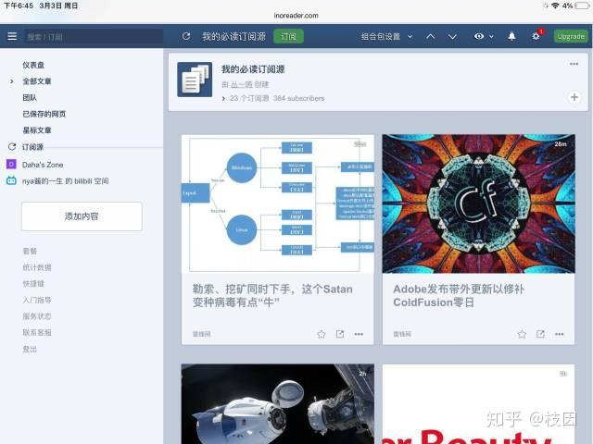Open the ColdFusion article in new tab icon
Viewport: 593px width, 444px height.
click(x=540, y=334)
